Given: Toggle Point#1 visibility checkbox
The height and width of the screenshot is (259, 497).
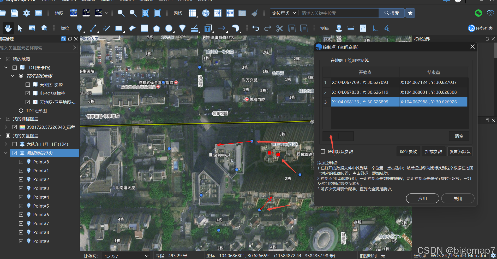Looking at the screenshot, I should [21, 171].
